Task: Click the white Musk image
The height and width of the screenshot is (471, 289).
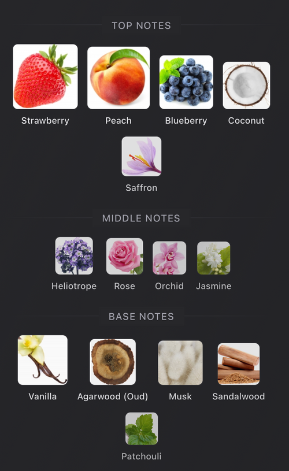Action: point(180,362)
